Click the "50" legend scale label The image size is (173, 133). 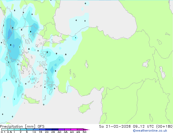84,132
